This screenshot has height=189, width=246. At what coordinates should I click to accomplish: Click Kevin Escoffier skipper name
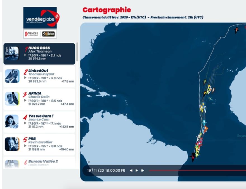tap(40, 142)
